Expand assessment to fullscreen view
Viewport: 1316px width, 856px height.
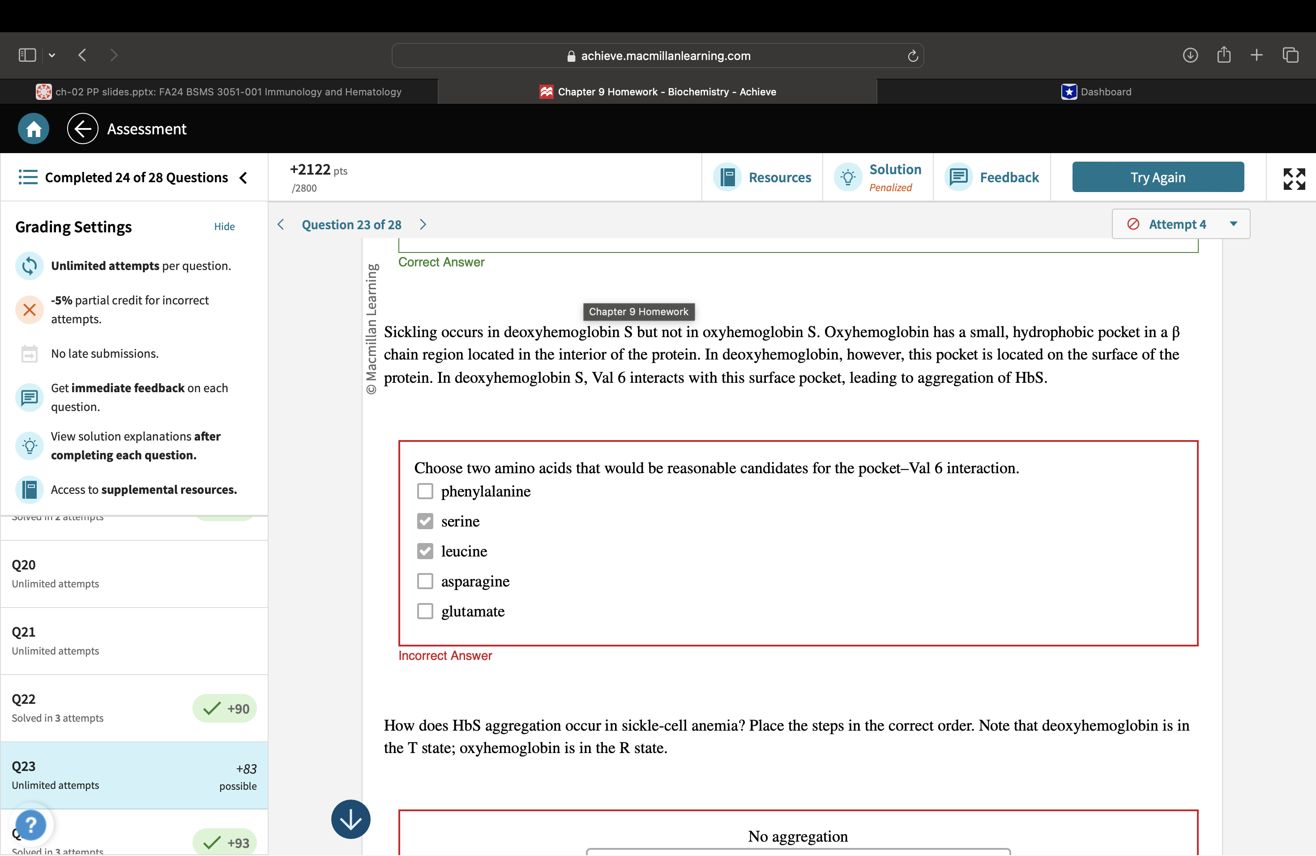click(x=1294, y=178)
